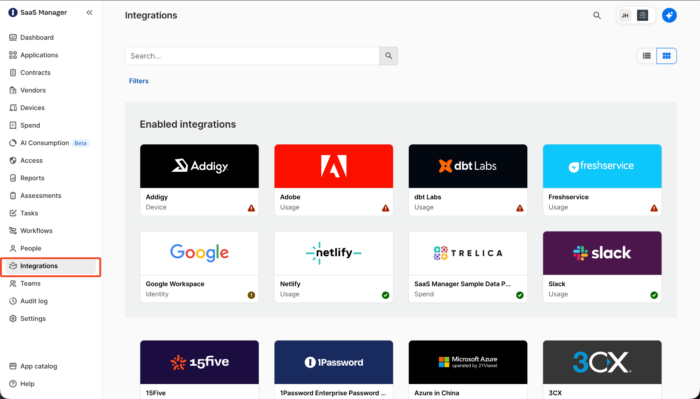
Task: Click the Tasks checkmark icon
Action: (13, 213)
